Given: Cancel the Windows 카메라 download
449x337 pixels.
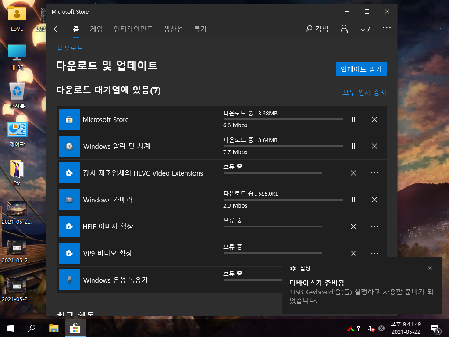Looking at the screenshot, I should 374,200.
